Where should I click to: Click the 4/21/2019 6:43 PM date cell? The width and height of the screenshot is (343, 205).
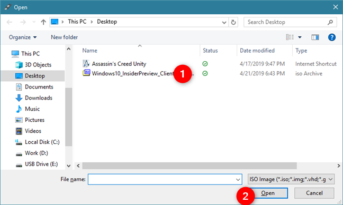pyautogui.click(x=262, y=73)
